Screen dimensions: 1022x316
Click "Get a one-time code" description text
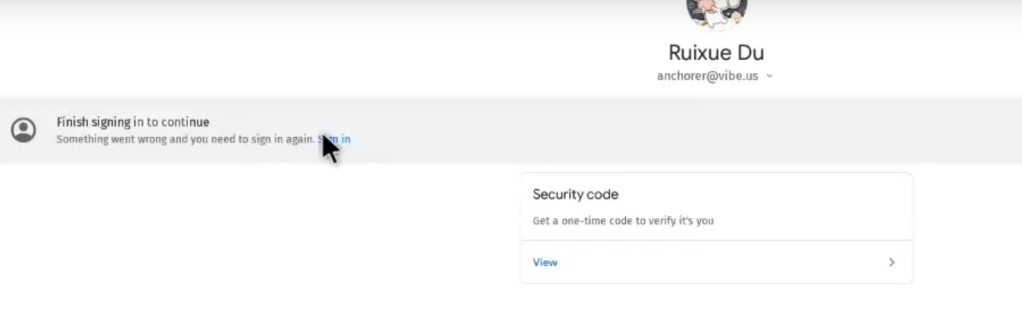pos(622,221)
